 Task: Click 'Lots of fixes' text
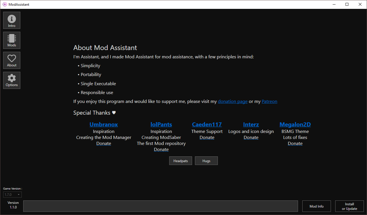point(295,138)
